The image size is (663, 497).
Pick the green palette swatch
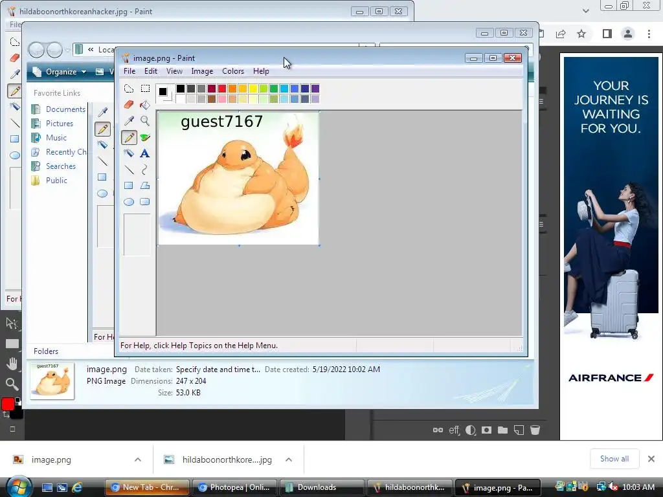274,88
